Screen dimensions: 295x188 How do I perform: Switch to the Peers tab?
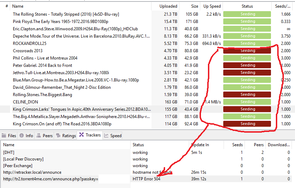coord(44,135)
